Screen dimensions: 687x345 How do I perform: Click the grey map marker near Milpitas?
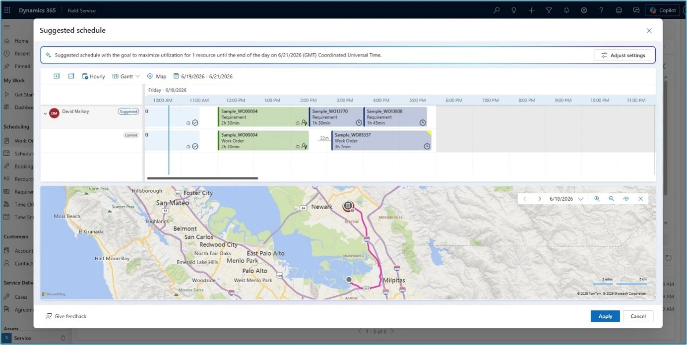pos(349,280)
